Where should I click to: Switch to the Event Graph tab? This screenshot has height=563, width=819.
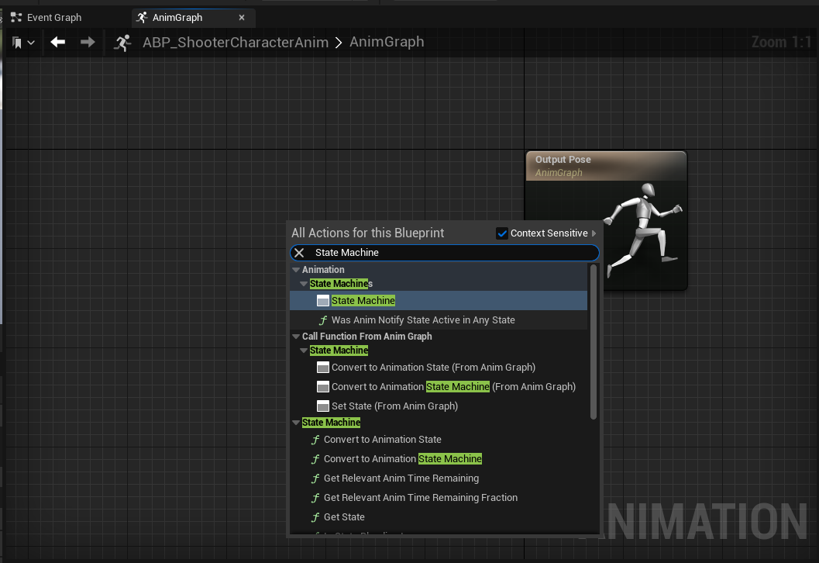46,17
